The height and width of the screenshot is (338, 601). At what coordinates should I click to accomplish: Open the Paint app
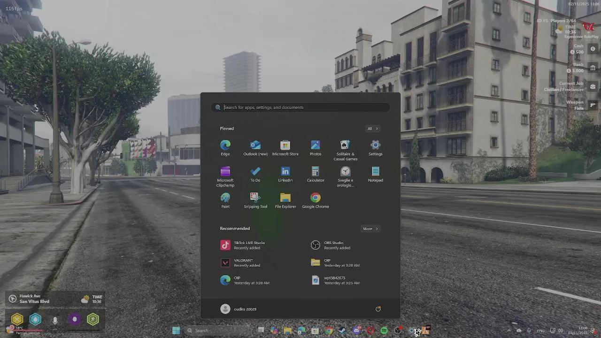(x=225, y=200)
